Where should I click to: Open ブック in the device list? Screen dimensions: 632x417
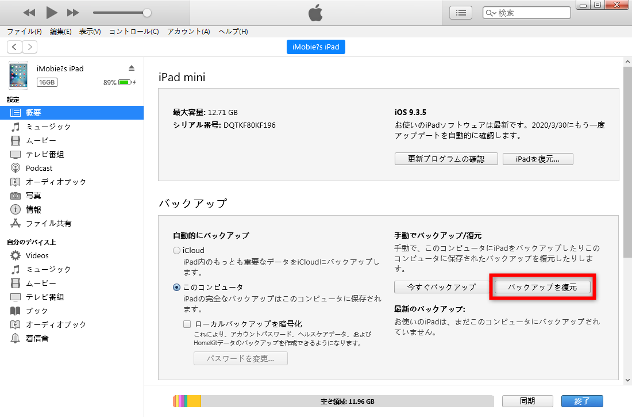[x=72, y=311]
